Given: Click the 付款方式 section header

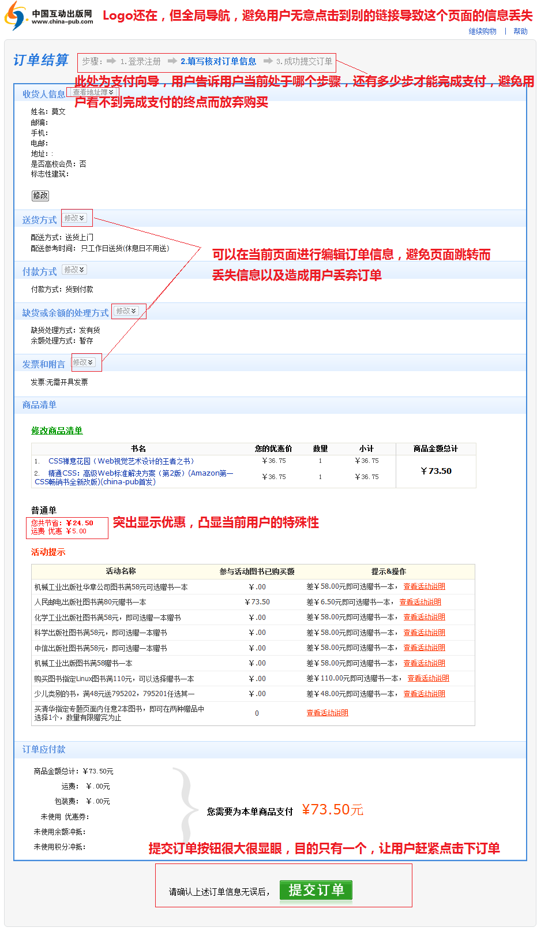Looking at the screenshot, I should (x=39, y=271).
